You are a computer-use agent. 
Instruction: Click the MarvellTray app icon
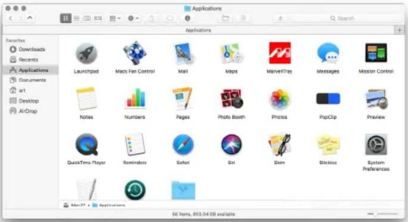click(x=280, y=53)
